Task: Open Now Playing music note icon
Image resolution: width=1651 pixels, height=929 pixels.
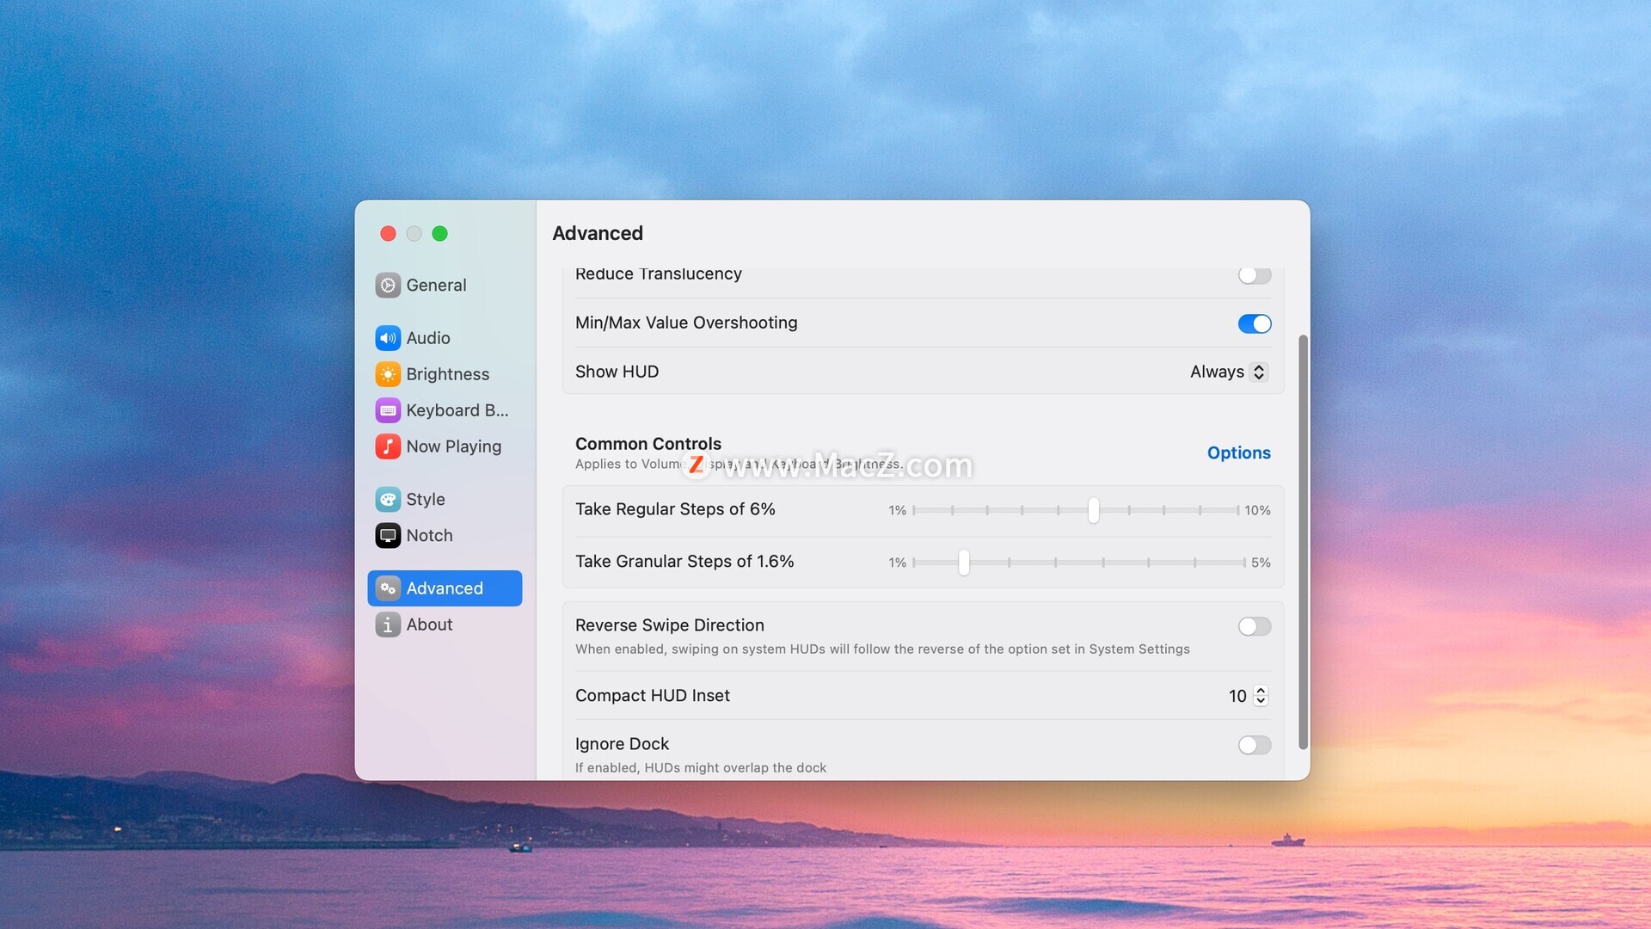Action: tap(388, 446)
